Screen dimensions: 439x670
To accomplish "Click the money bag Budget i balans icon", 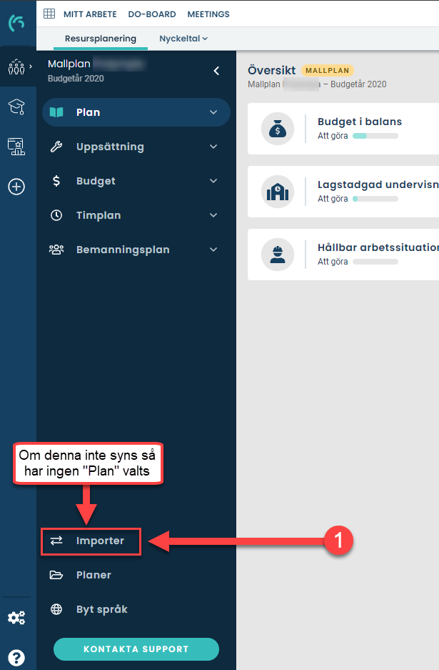I will 278,129.
